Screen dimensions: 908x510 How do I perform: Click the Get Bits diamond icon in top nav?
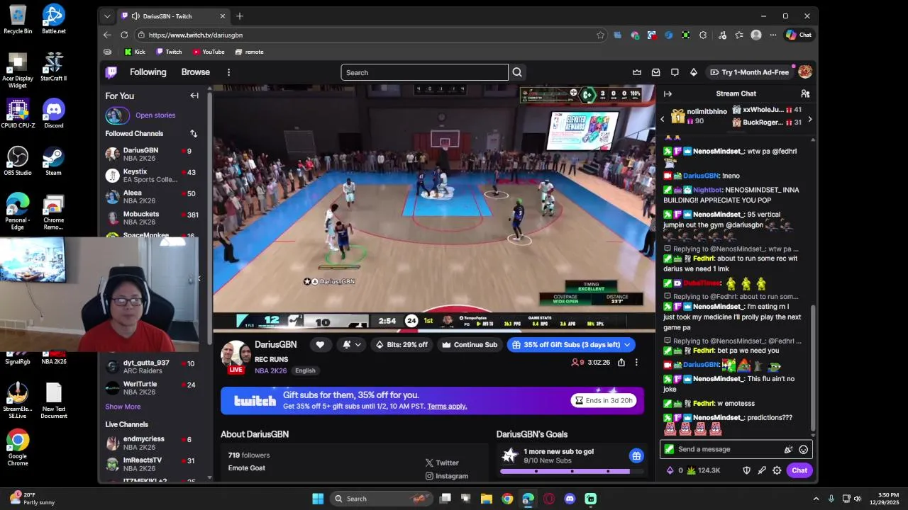(694, 72)
